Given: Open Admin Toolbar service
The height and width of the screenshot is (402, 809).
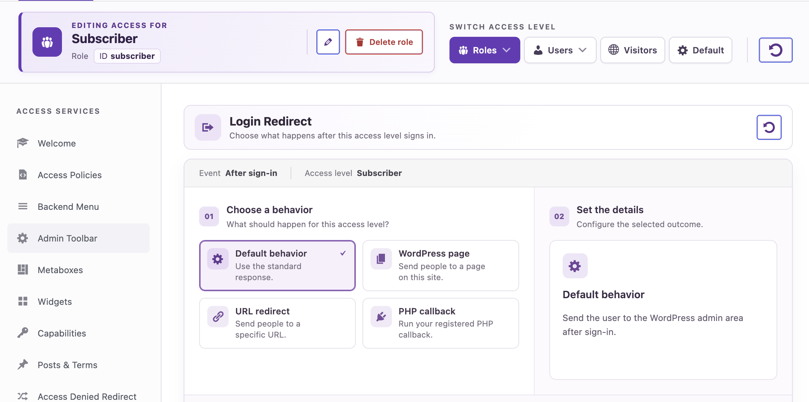Looking at the screenshot, I should (x=79, y=238).
